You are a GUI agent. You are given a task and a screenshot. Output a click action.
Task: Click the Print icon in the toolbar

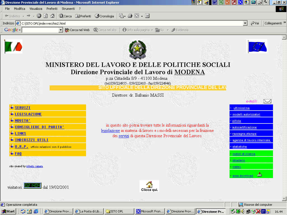click(130, 16)
